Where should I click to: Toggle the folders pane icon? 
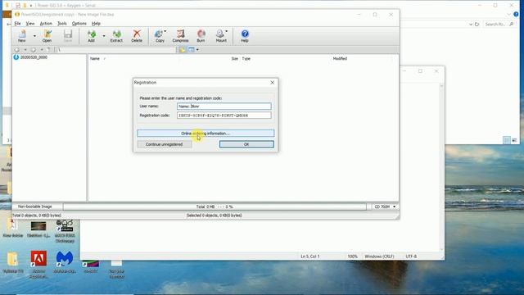182,50
